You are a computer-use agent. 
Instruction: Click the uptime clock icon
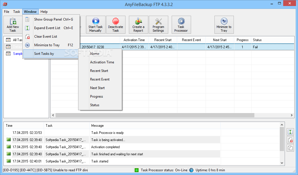point(191,170)
